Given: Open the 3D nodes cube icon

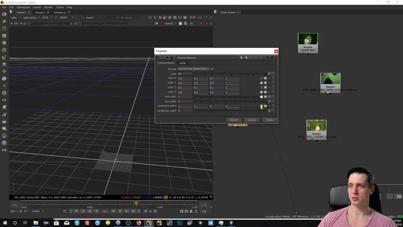Looking at the screenshot, I should pos(4,78).
